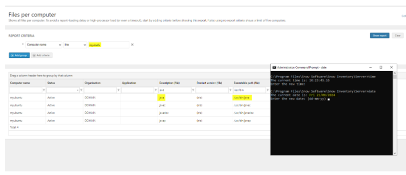Click filter icon for Description (file) column
The width and height of the screenshot is (406, 175).
point(193,90)
